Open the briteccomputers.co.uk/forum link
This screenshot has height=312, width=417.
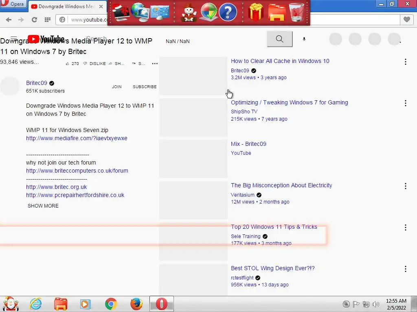tap(77, 171)
